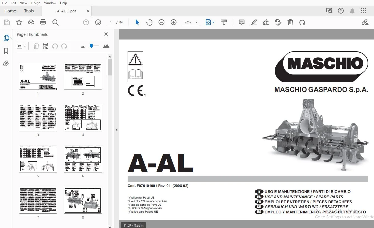Open the print pages thumbnail tool

45,46
